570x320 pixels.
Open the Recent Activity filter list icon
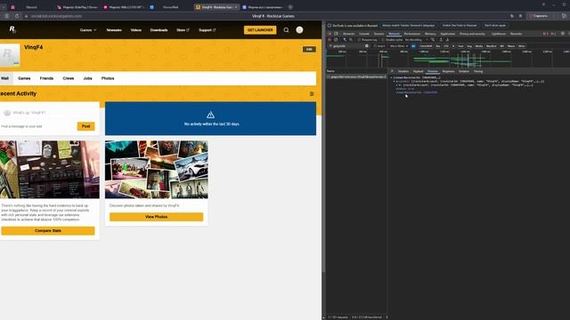point(312,94)
